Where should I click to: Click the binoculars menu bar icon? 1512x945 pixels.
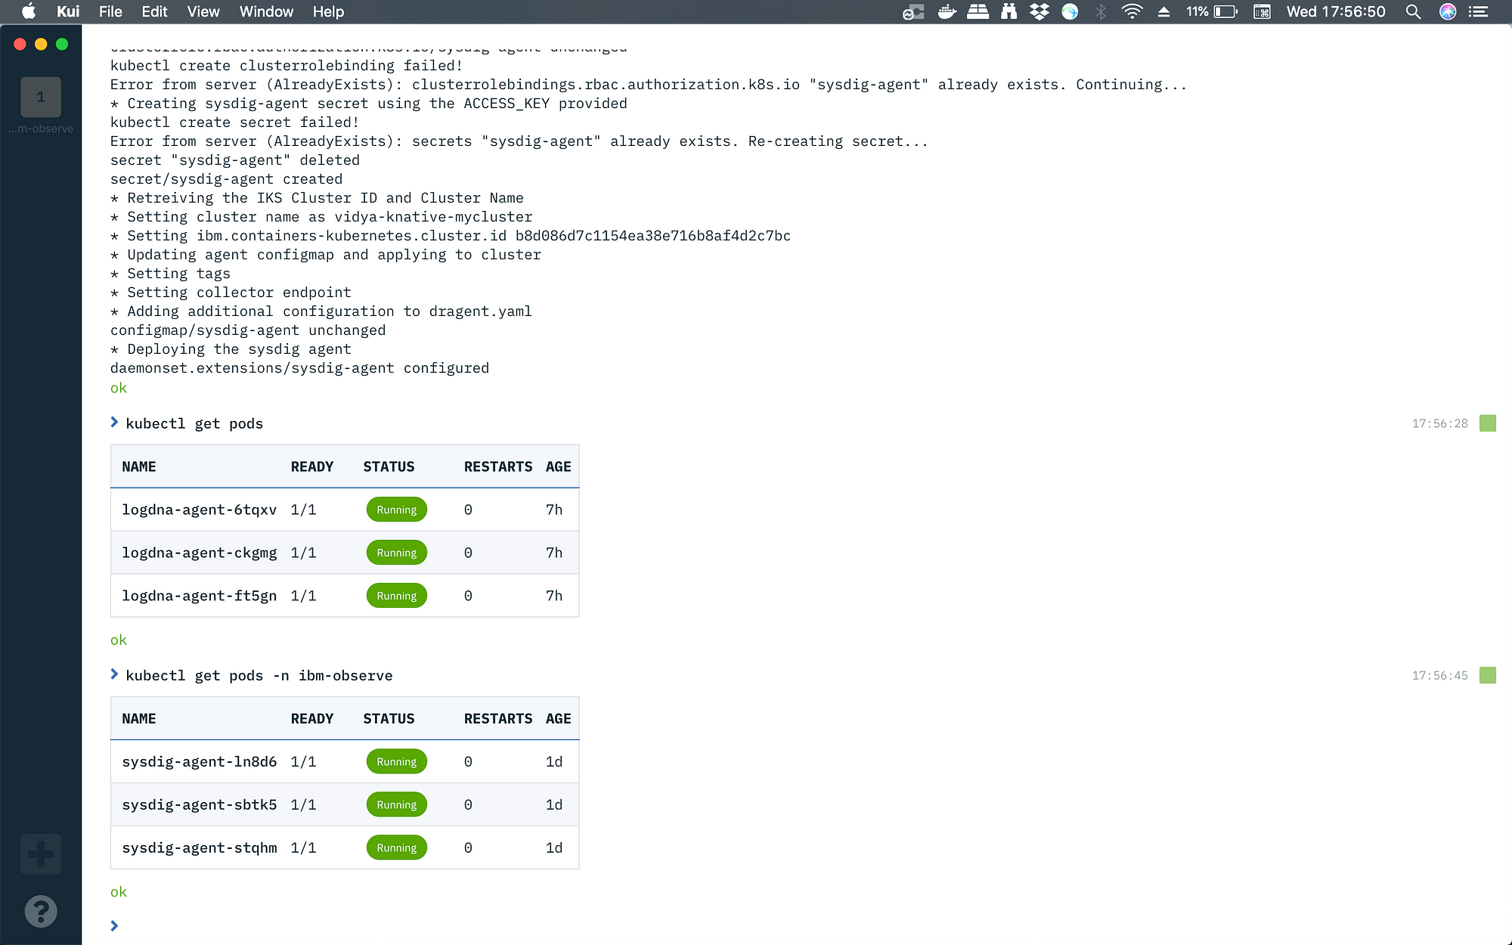1009,11
